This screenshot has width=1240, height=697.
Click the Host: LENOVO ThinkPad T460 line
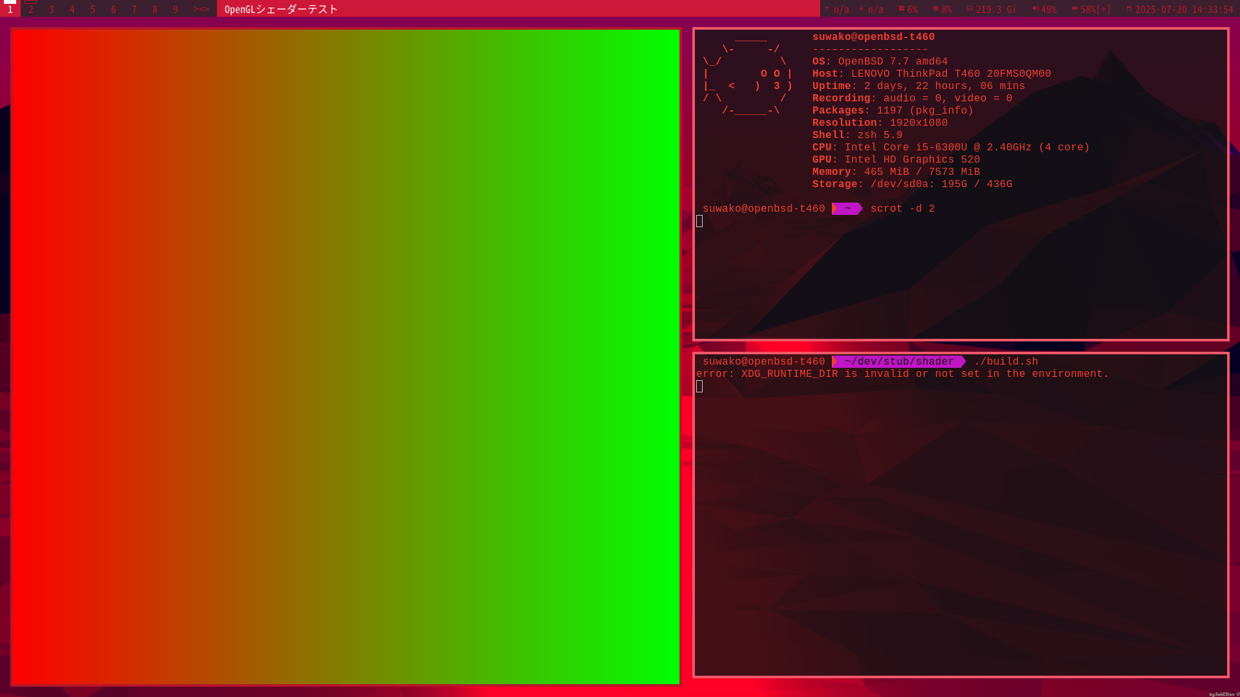click(x=931, y=74)
